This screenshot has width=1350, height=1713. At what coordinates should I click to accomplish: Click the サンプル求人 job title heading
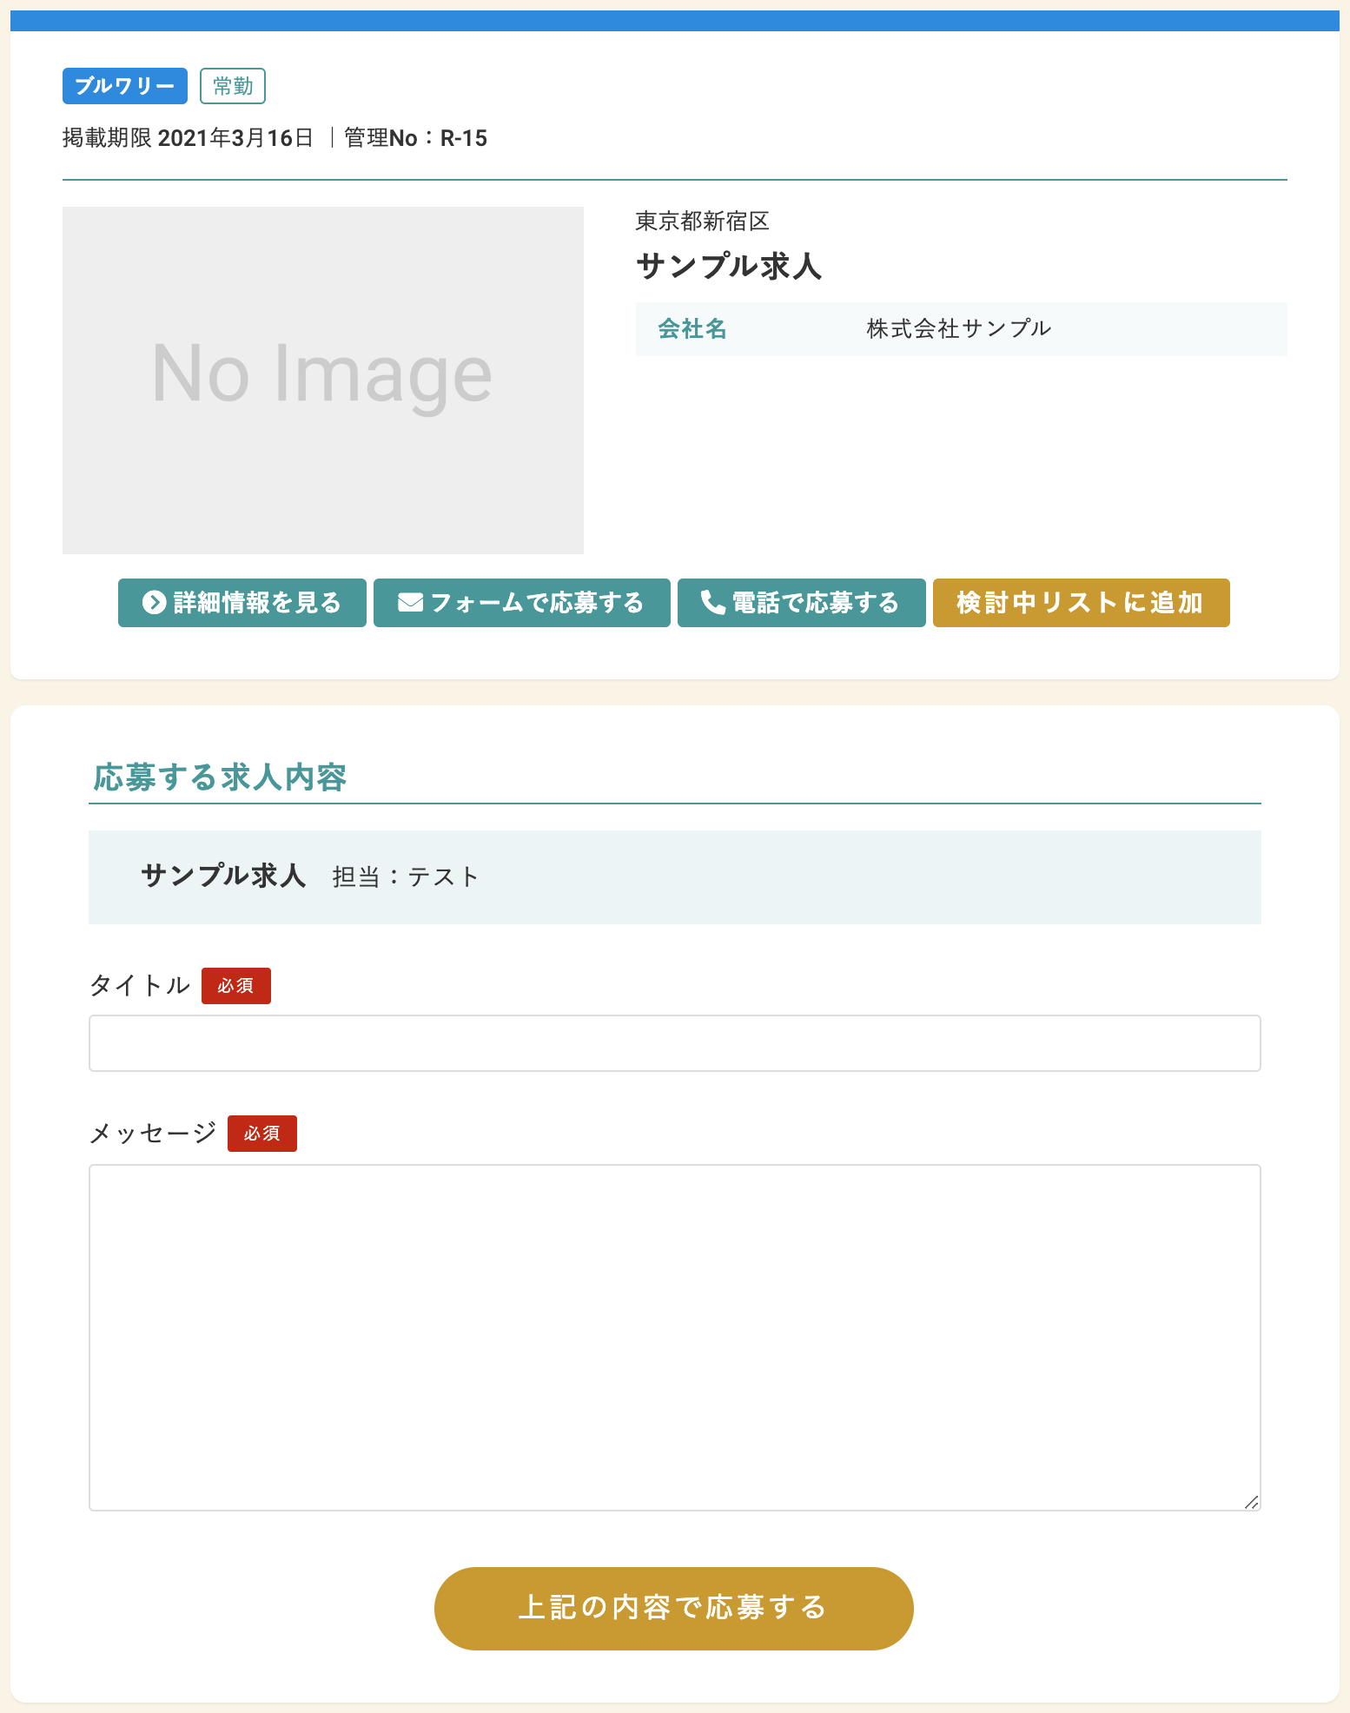729,266
